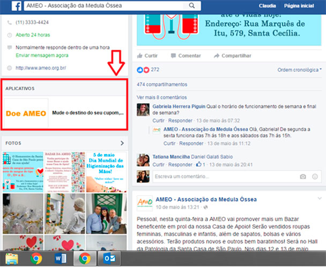326x267 pixels.
Task: Click the tagged name Daniel Galati Sabio
Action: (x=212, y=157)
